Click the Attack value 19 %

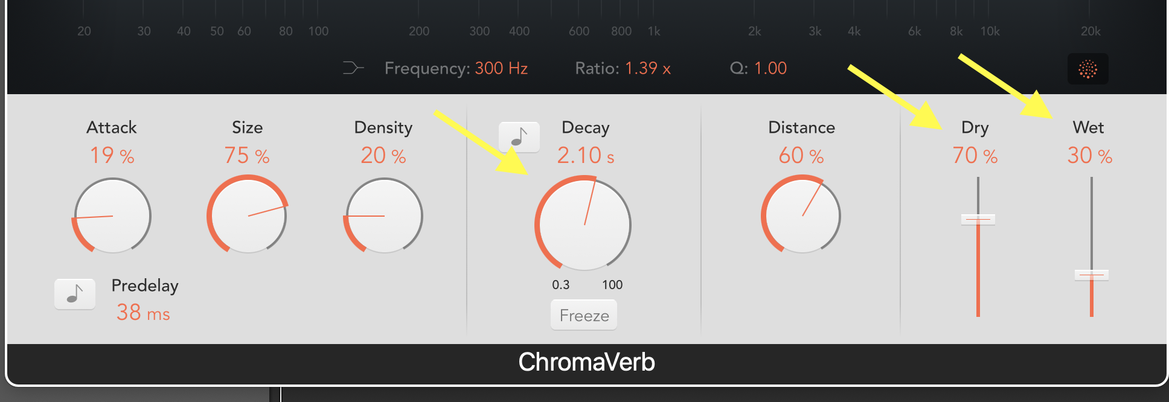pyautogui.click(x=112, y=156)
